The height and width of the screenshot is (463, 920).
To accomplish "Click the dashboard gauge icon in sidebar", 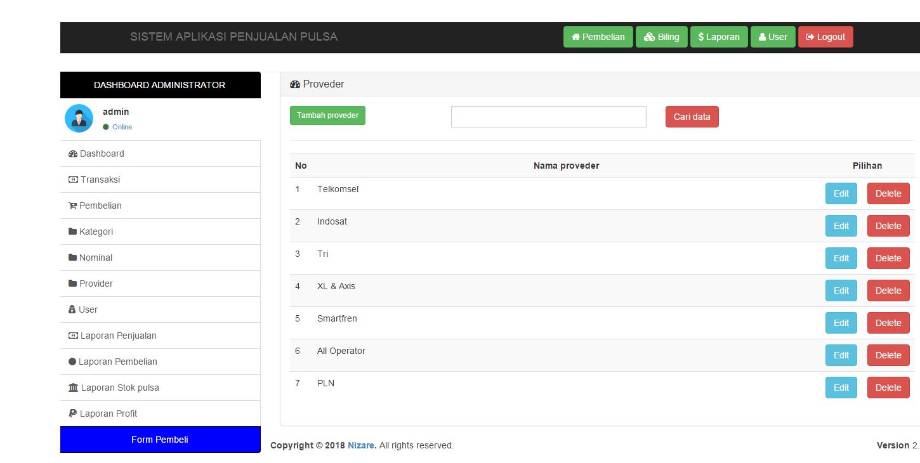I will (x=72, y=153).
